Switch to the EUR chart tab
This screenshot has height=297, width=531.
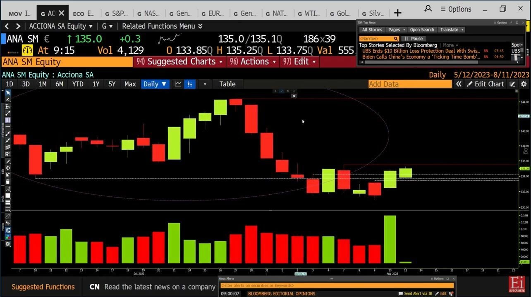click(213, 14)
